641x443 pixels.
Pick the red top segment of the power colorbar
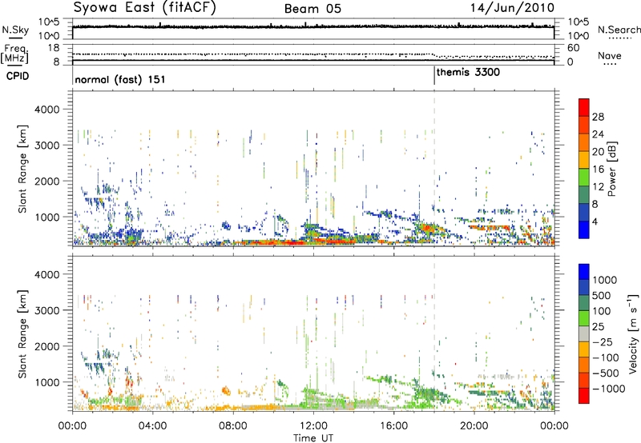[x=584, y=108]
